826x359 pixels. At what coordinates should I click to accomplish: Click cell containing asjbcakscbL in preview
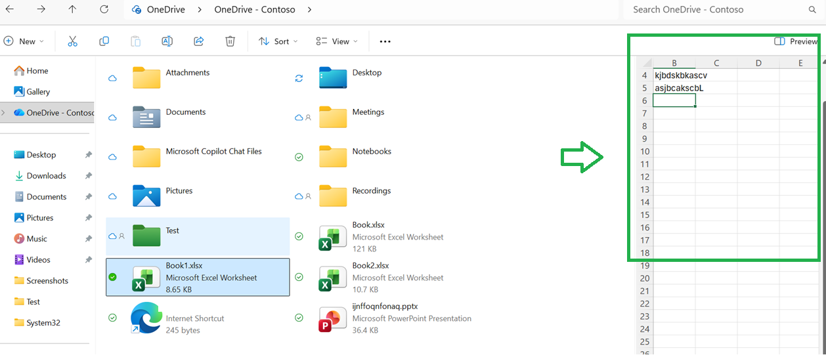(674, 88)
